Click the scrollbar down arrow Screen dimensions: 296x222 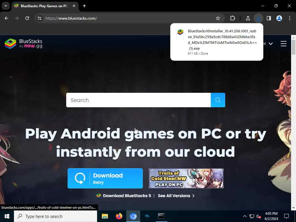pos(293,208)
